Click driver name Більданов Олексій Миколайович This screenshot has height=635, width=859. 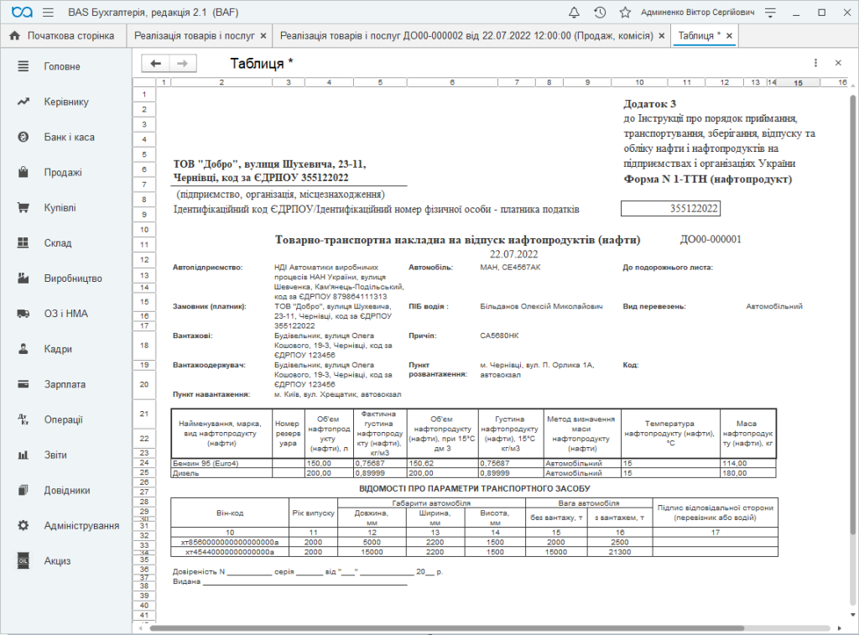tap(541, 306)
